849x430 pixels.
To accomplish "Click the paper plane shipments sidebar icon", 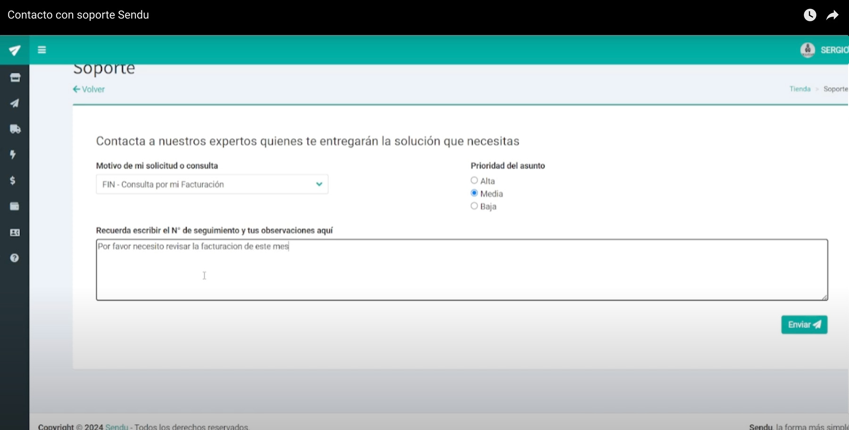I will (x=15, y=103).
